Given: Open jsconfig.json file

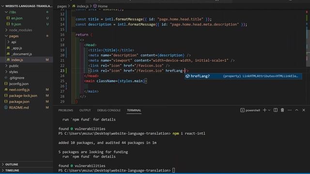Looking at the screenshot, I should (19, 84).
